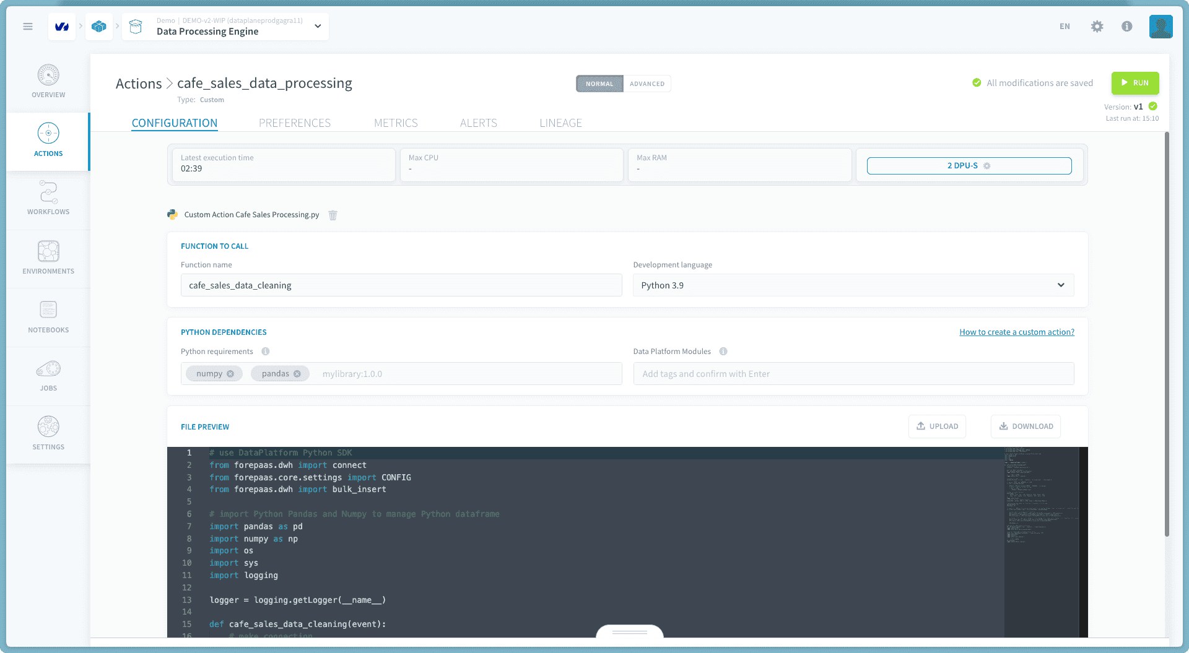The image size is (1189, 653).
Task: Open Settings in sidebar
Action: (48, 434)
